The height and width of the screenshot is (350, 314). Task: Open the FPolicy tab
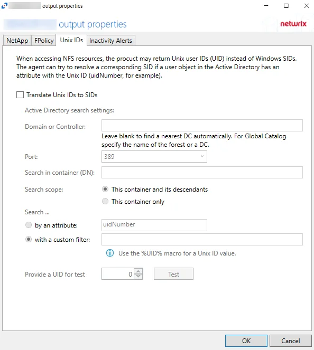click(44, 41)
